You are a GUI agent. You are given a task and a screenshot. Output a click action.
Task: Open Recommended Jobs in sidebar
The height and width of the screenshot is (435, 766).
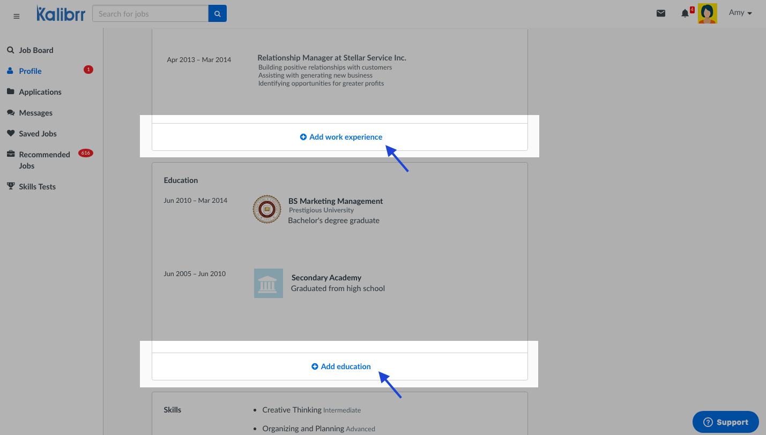pyautogui.click(x=44, y=160)
